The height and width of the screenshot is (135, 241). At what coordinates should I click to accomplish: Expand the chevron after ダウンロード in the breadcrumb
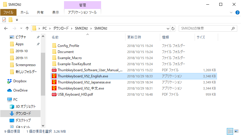72,28
